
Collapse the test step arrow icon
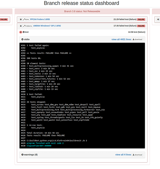pyautogui.click(x=24, y=32)
